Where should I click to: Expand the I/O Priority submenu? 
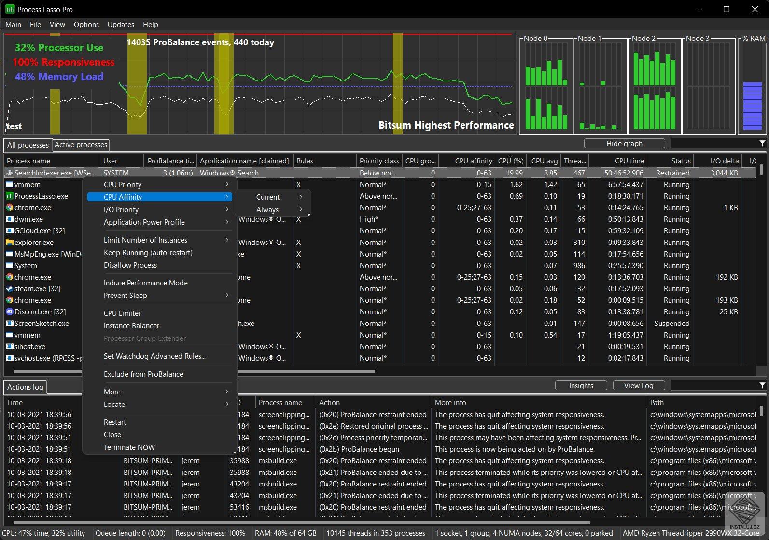coord(160,209)
